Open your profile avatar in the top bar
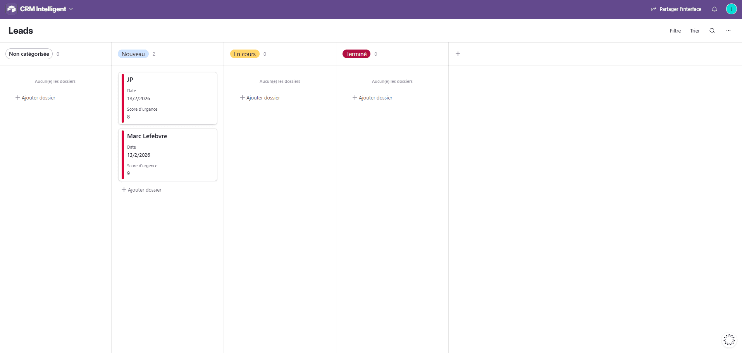Viewport: 742px width, 353px height. click(732, 9)
